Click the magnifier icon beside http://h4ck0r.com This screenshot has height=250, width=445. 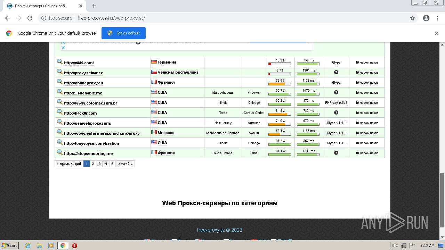[x=60, y=112]
